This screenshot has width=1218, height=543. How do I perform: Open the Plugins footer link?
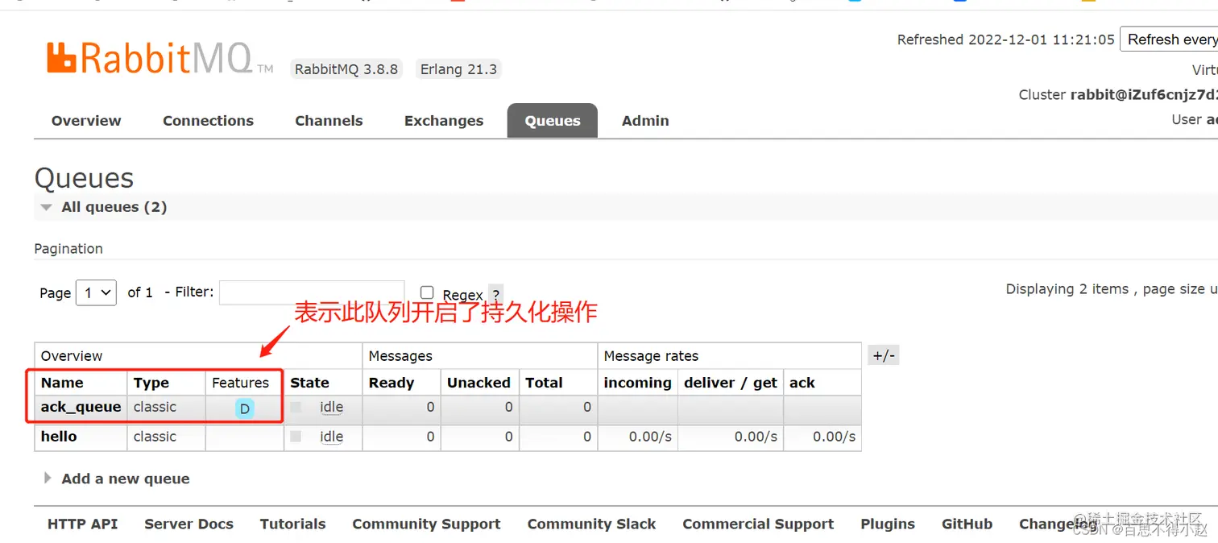(x=888, y=524)
